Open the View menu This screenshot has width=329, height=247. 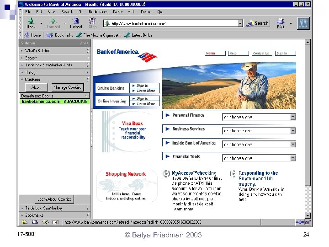52,12
